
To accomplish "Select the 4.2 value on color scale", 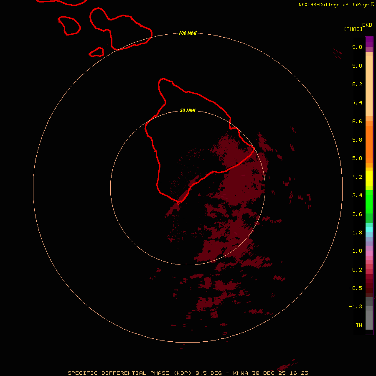I will (x=357, y=177).
